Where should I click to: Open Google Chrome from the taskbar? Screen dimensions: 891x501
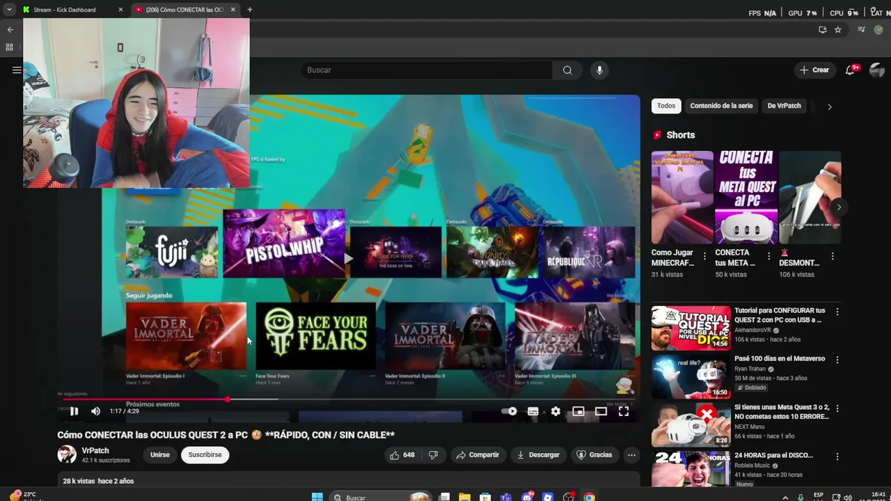click(x=590, y=497)
